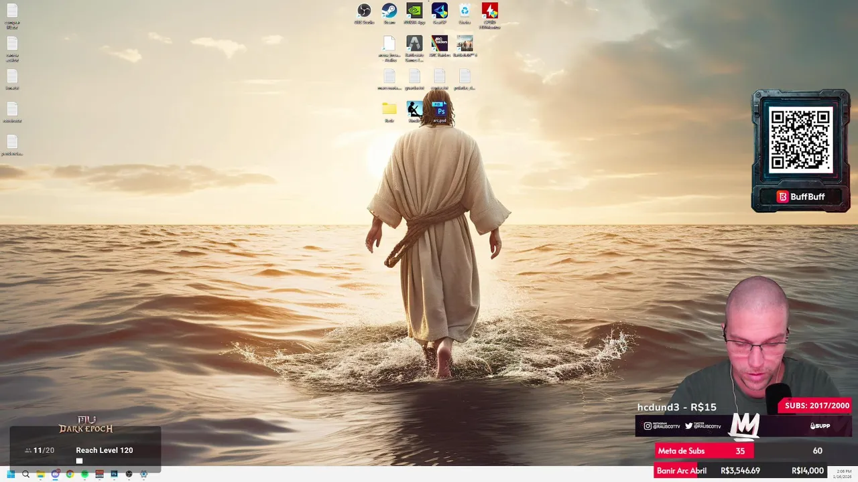This screenshot has height=482, width=858.
Task: Open taskbar Search
Action: click(x=25, y=474)
